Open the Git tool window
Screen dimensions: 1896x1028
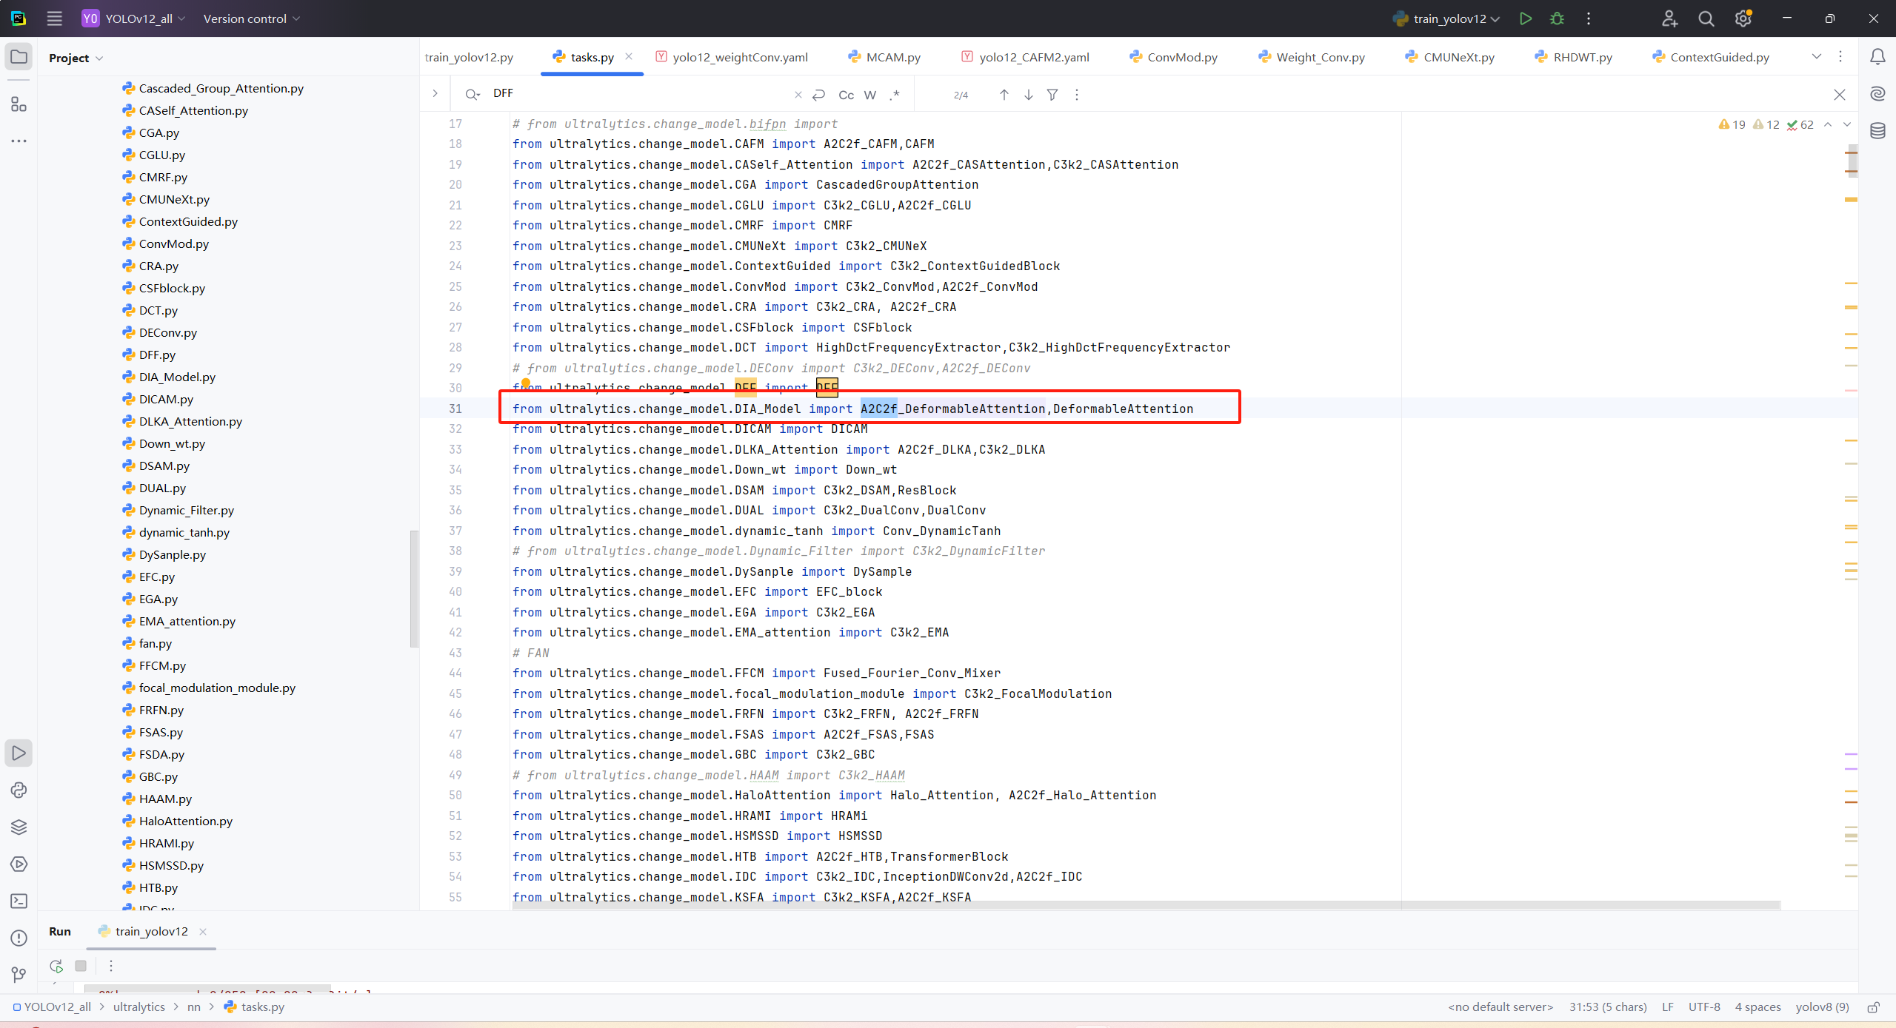[x=19, y=975]
